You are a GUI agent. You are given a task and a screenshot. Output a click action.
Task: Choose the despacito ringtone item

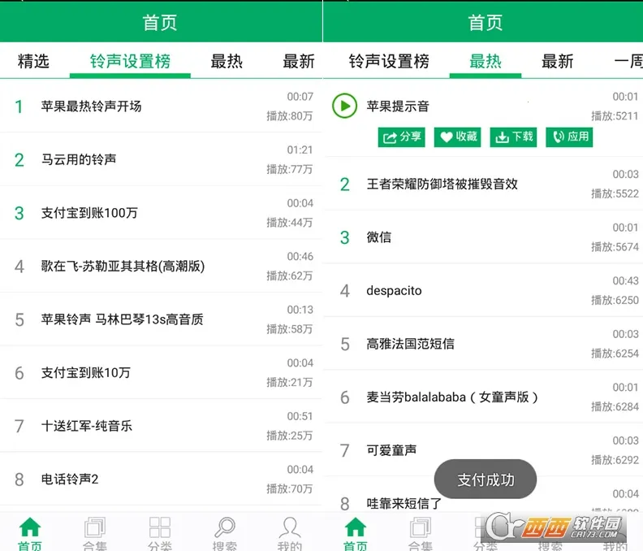pyautogui.click(x=394, y=291)
